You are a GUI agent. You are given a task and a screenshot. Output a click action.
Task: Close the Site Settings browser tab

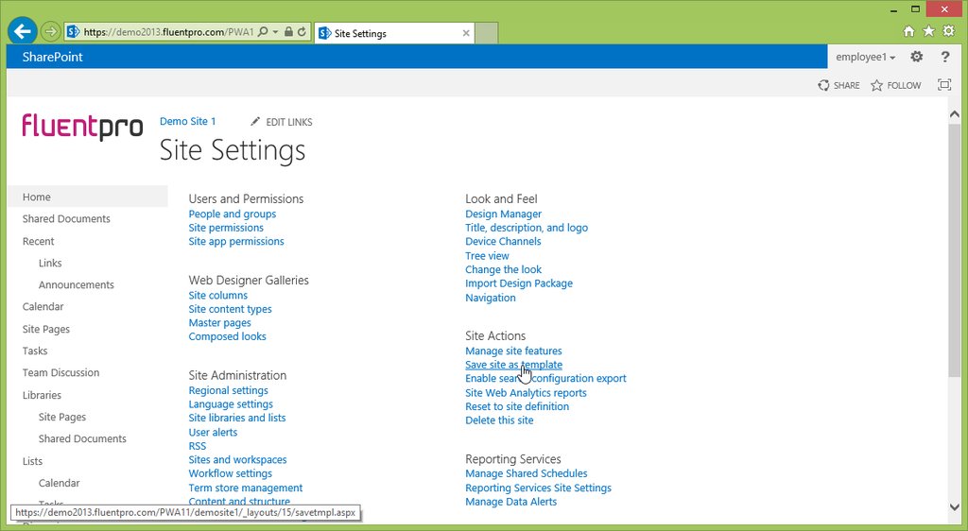click(466, 33)
